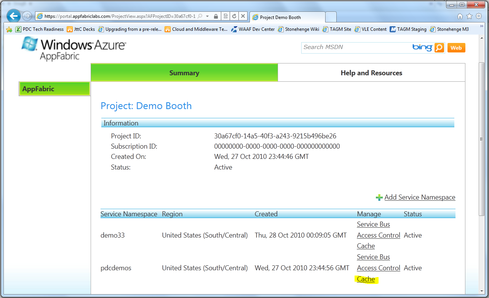Image resolution: width=489 pixels, height=298 pixels.
Task: Select AppFabric in the left sidebar
Action: pos(54,89)
